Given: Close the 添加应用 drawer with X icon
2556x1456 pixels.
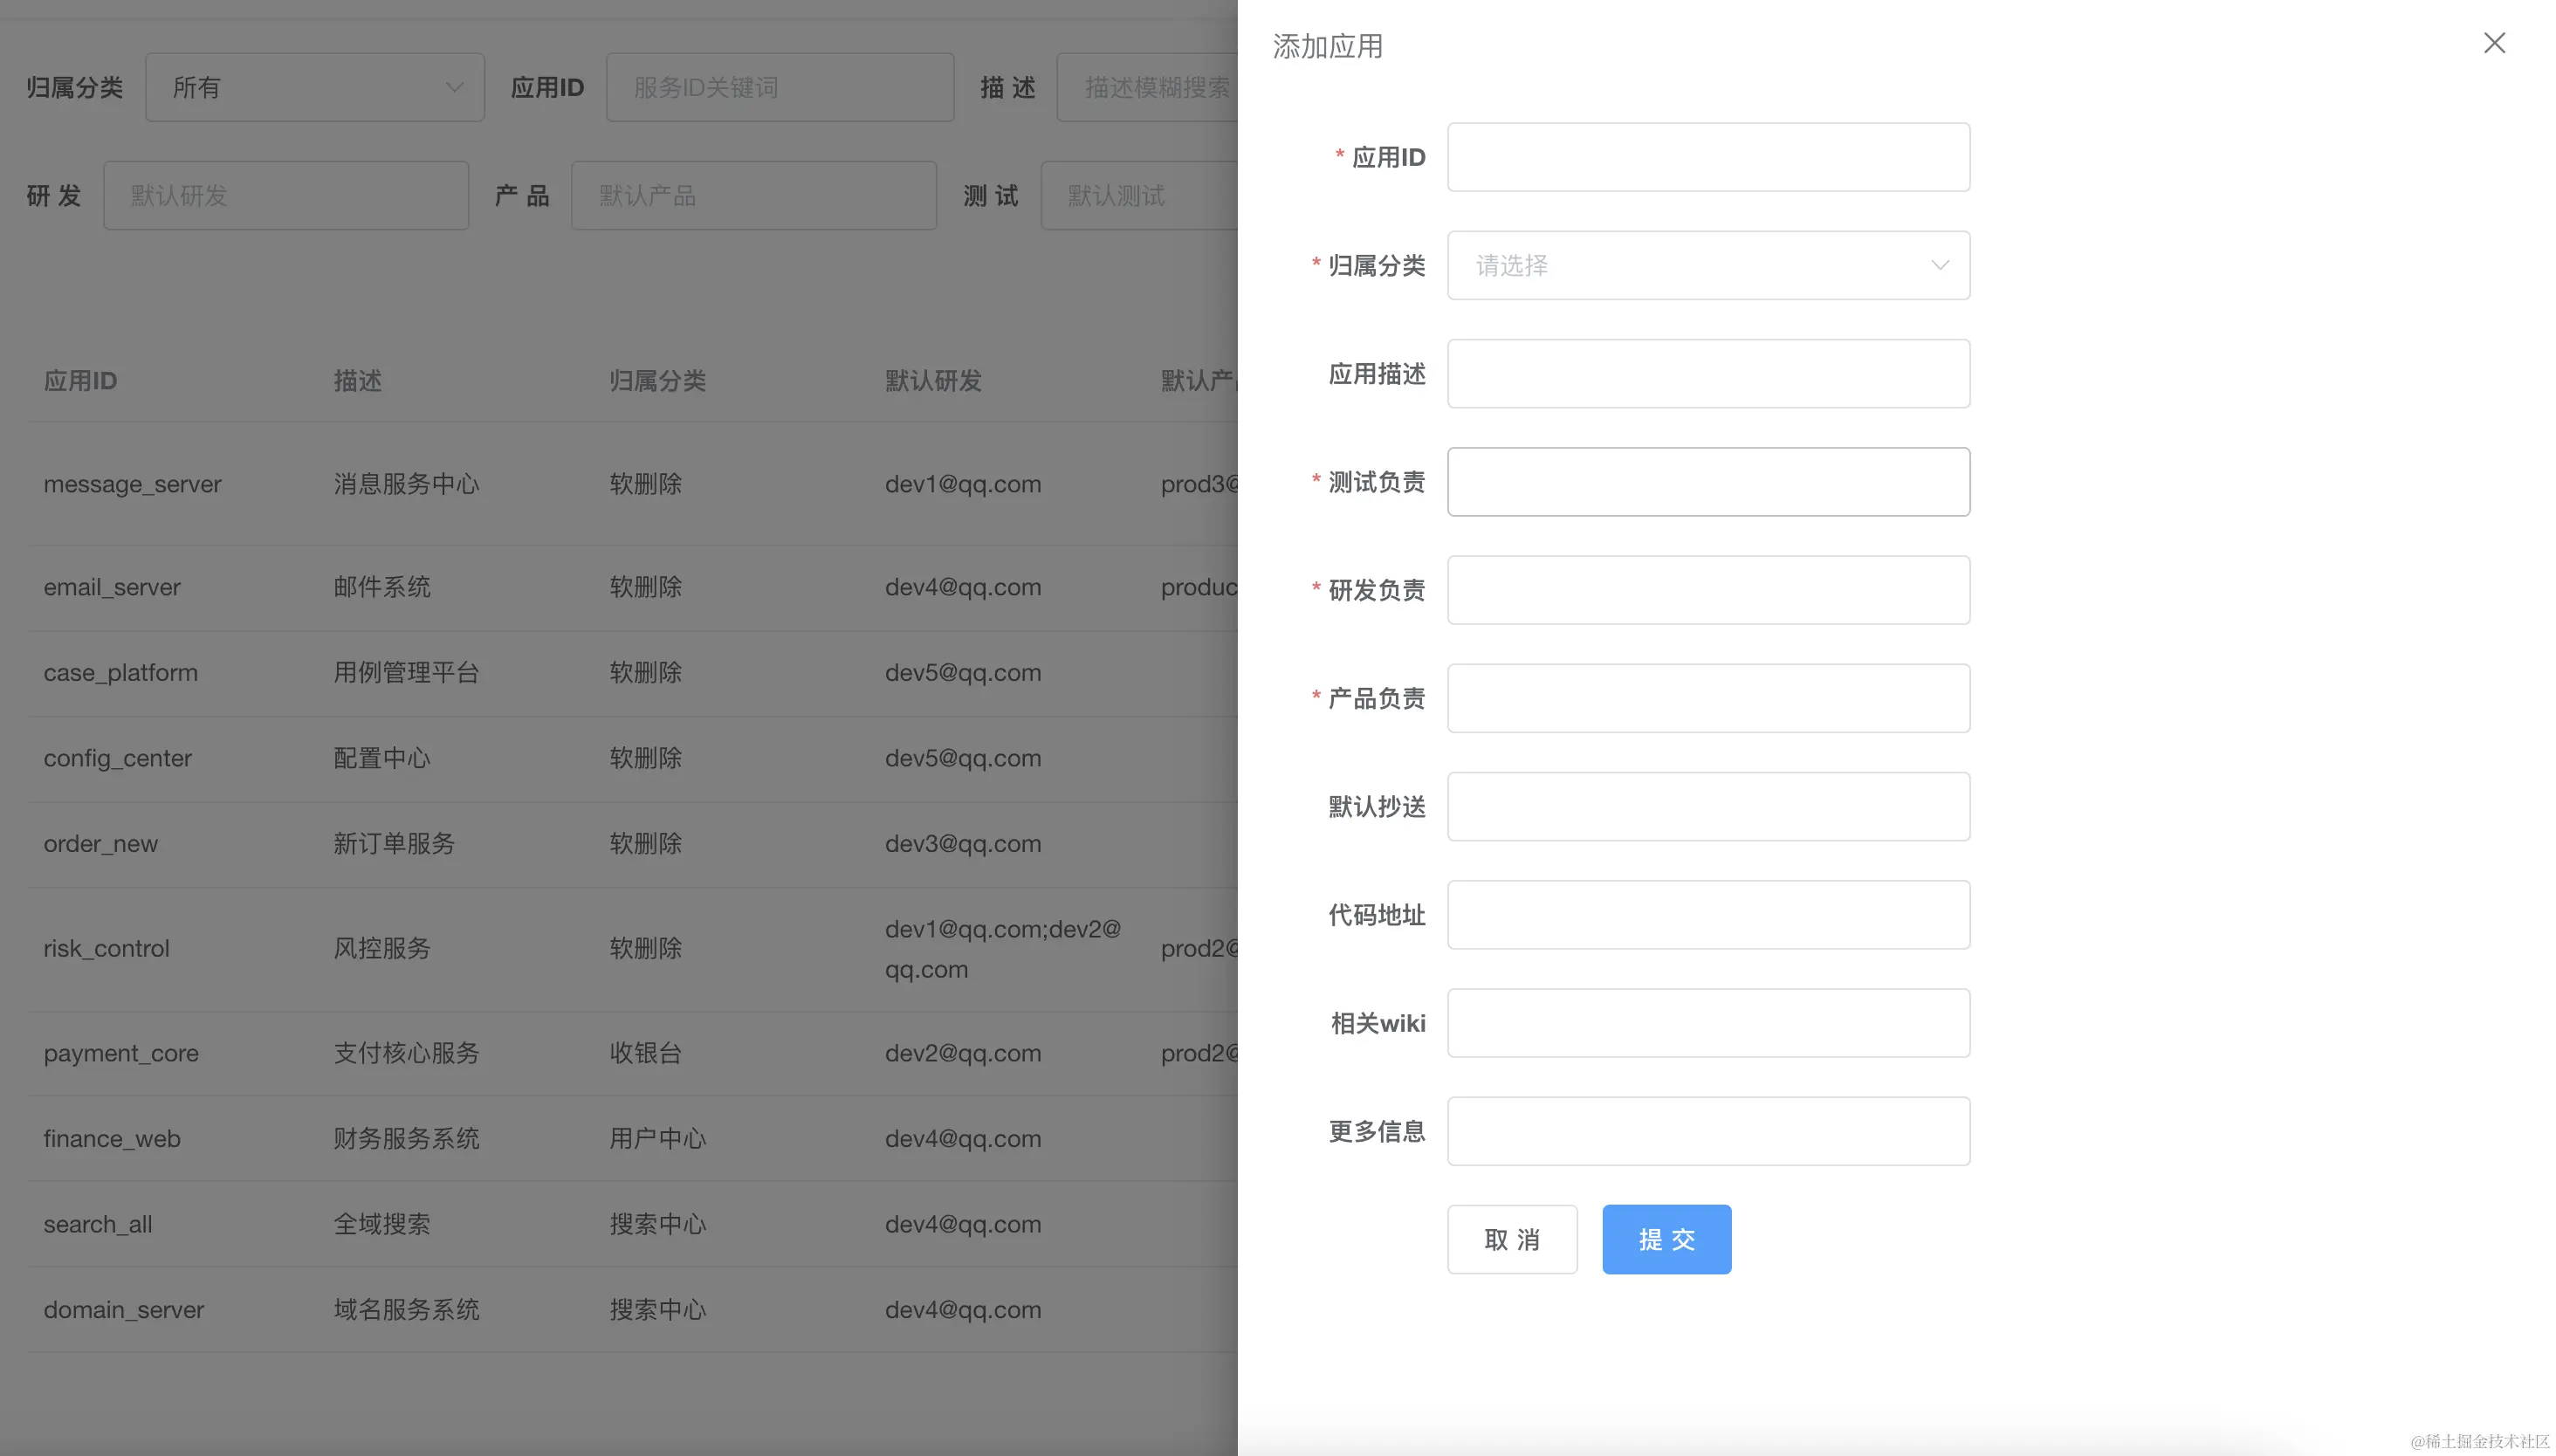Looking at the screenshot, I should tap(2493, 43).
